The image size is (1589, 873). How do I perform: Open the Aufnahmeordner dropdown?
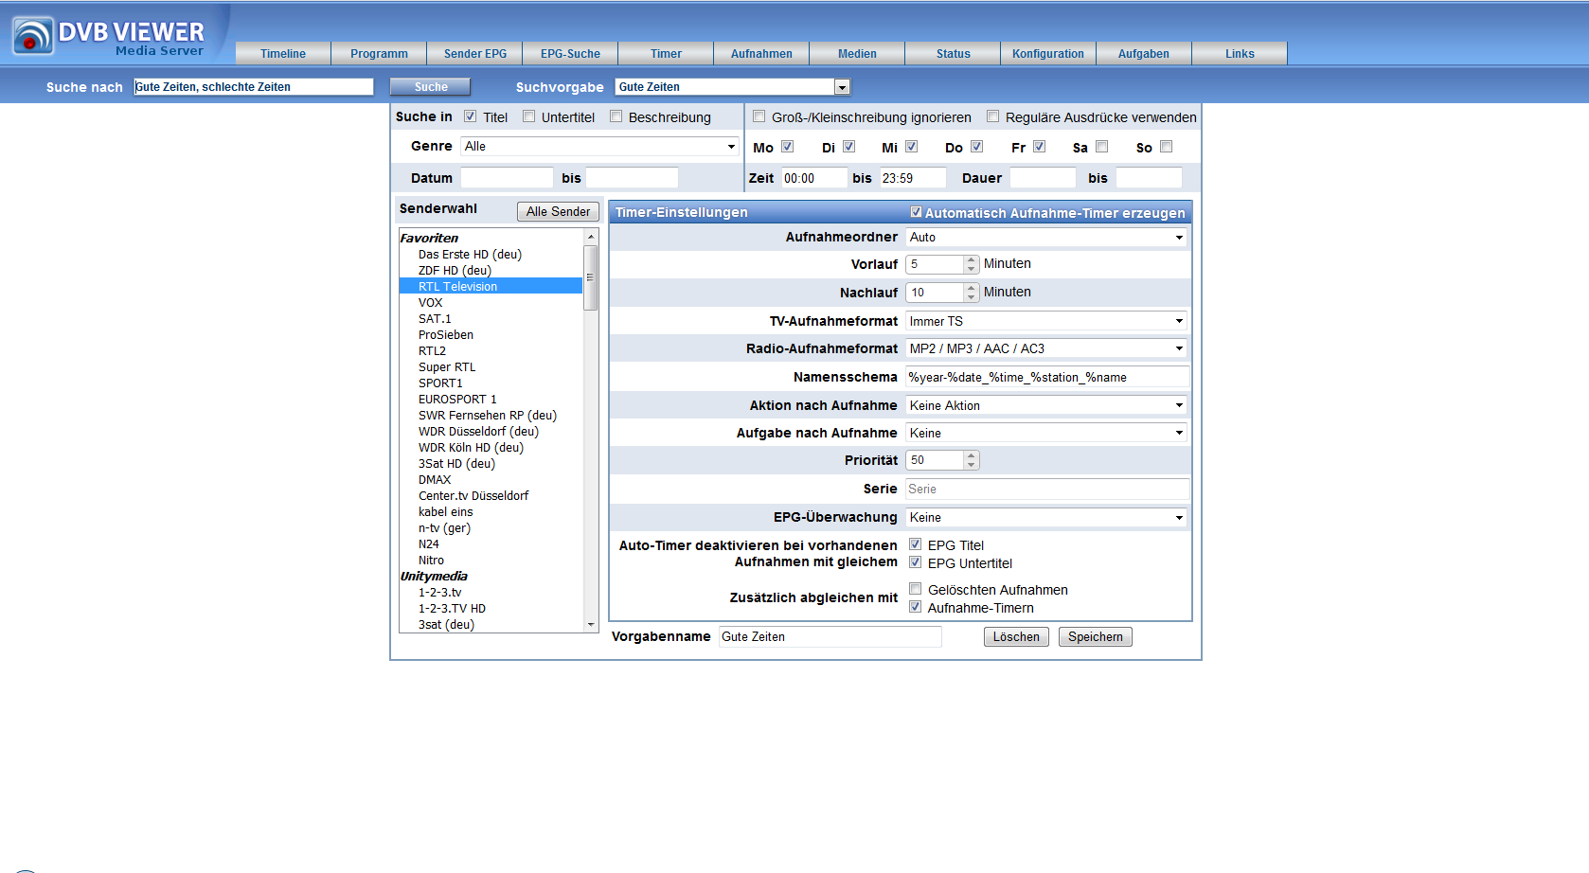[1046, 238]
